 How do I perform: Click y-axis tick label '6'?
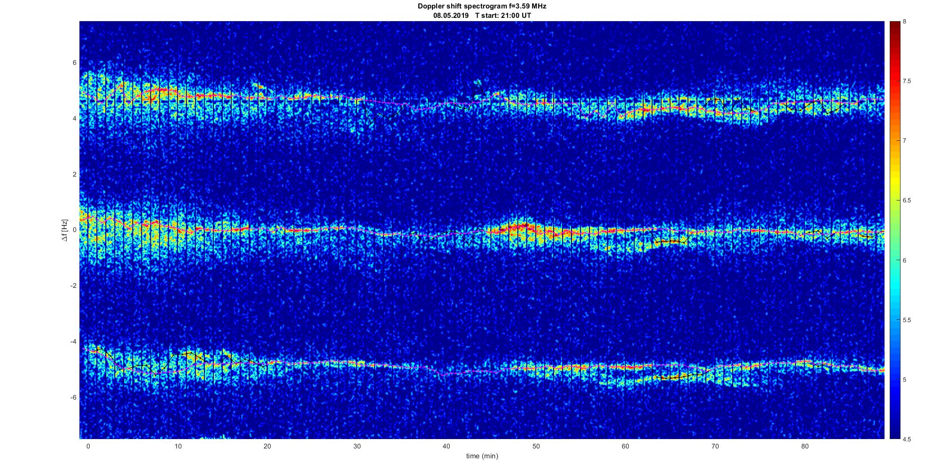pos(74,63)
